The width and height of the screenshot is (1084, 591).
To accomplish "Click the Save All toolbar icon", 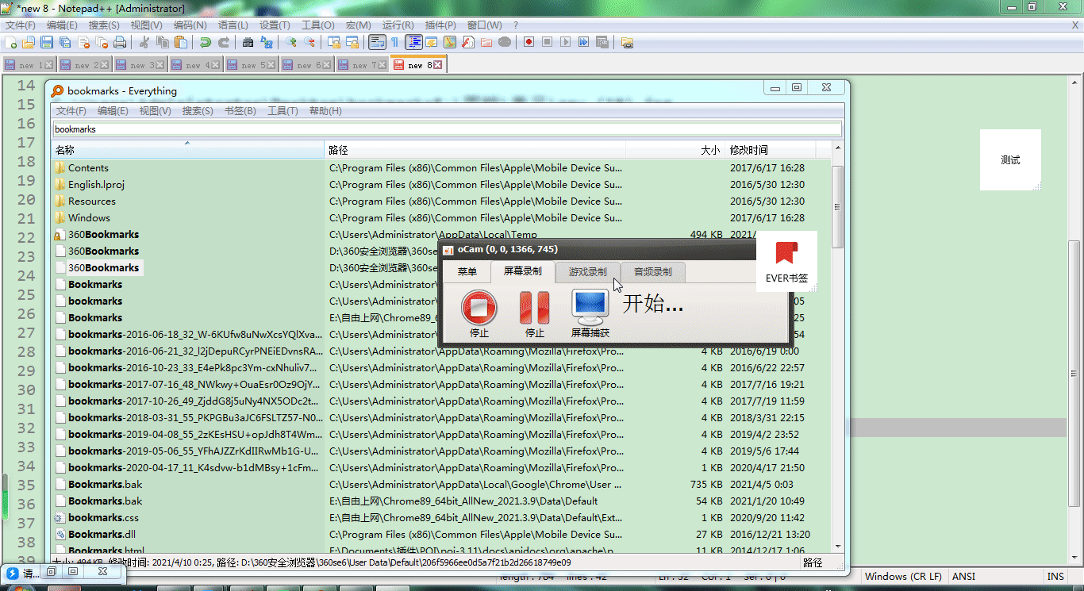I will [65, 42].
